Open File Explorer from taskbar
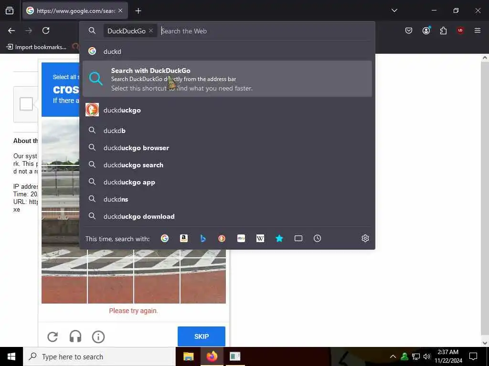Image resolution: width=489 pixels, height=366 pixels. [188, 356]
